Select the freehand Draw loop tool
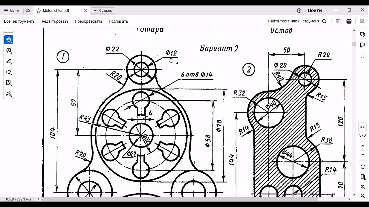The width and height of the screenshot is (369, 207). point(9,72)
